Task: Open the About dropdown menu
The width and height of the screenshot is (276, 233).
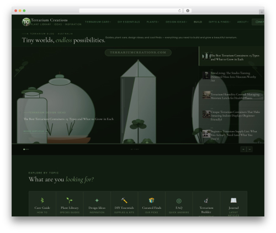Action: coord(243,22)
